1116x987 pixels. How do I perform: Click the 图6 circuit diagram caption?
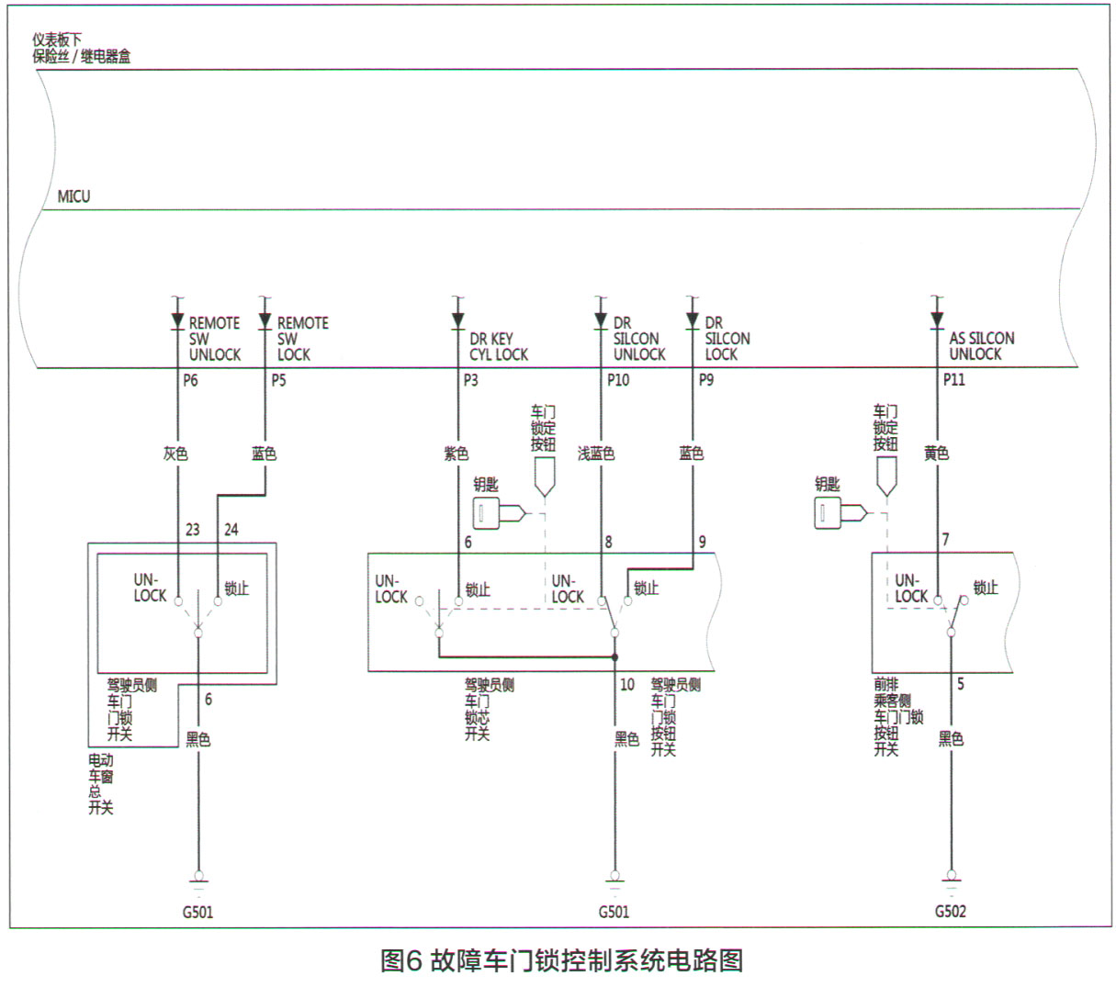point(558,960)
